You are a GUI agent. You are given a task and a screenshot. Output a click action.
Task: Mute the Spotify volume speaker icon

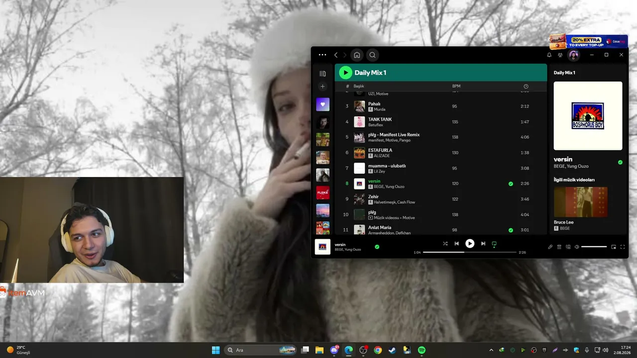[x=577, y=247]
